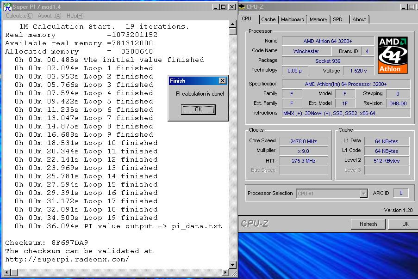
Task: Click the AMD Athlon 64 logo
Action: (393, 55)
